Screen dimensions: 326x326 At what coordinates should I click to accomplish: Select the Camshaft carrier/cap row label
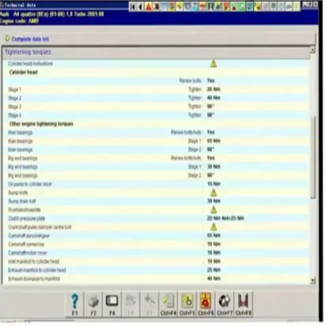coord(26,244)
